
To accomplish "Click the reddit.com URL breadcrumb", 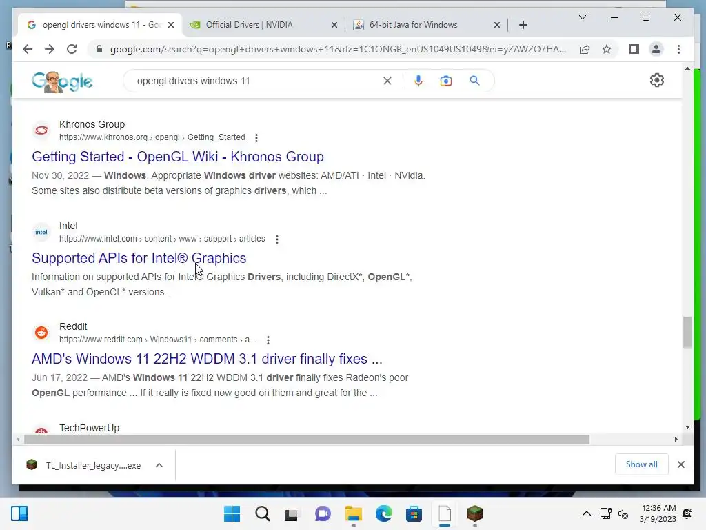I will click(x=158, y=340).
